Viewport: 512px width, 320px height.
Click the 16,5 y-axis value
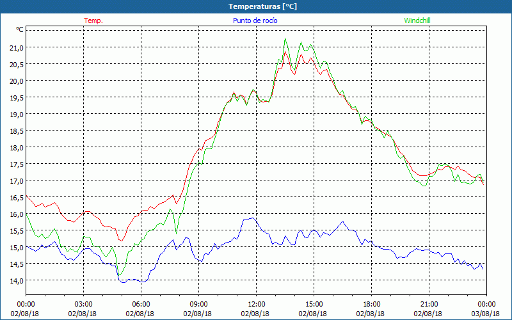[x=17, y=198]
